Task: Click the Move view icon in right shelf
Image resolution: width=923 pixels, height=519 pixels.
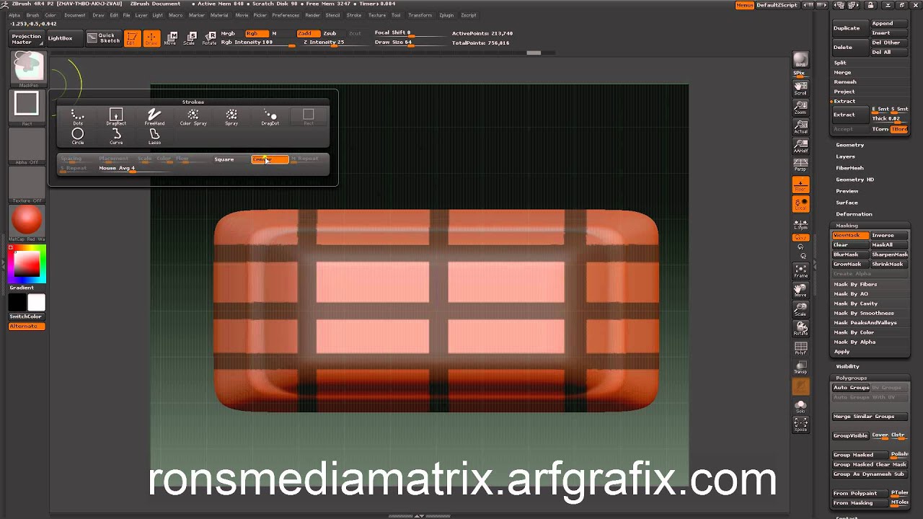Action: pos(800,290)
